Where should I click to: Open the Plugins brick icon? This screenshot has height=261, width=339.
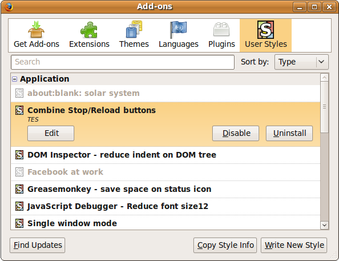point(221,29)
